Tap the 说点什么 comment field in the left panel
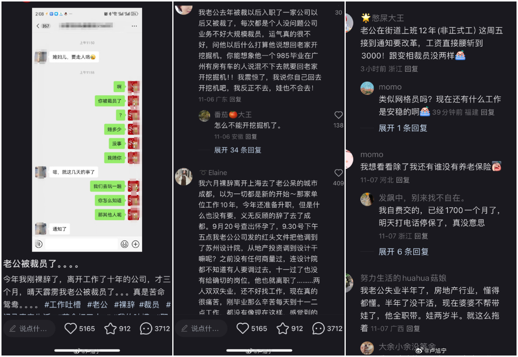 pos(29,328)
